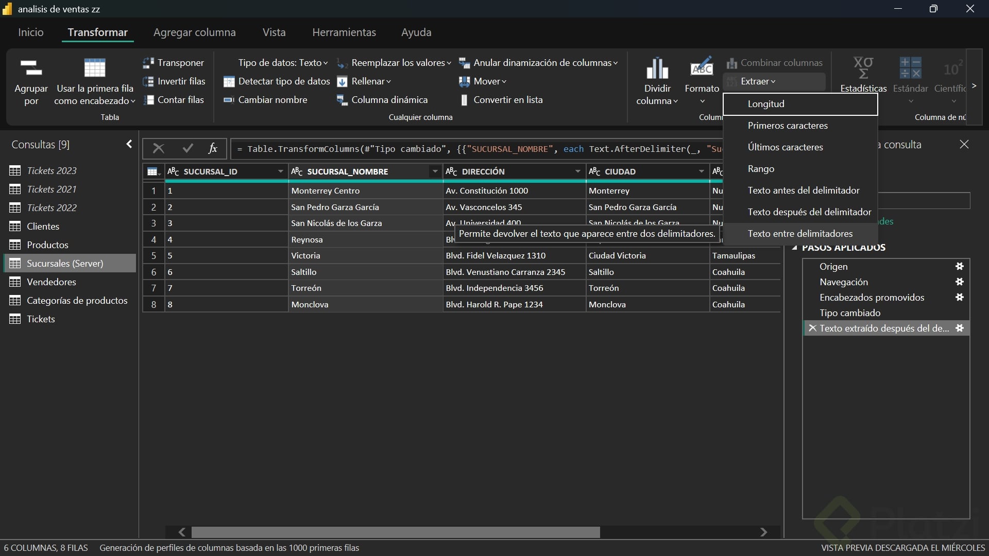Click the horizontal scrollbar thumb
Screen dimensions: 989x556
(395, 532)
